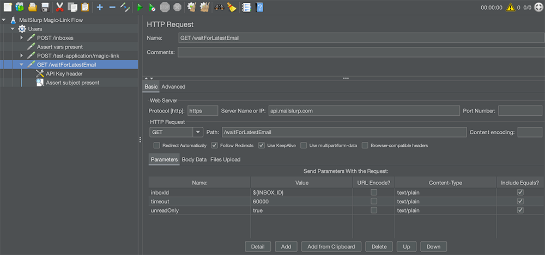This screenshot has height=255, width=545.
Task: Check Browser-compatible headers option
Action: 365,145
